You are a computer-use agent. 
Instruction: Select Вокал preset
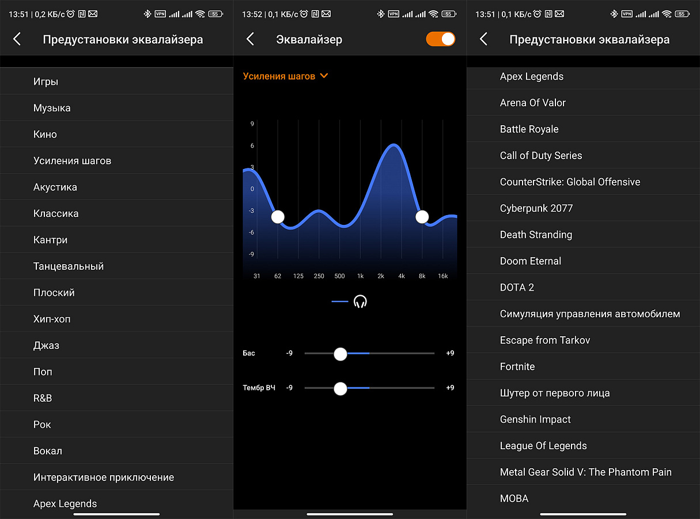point(116,451)
